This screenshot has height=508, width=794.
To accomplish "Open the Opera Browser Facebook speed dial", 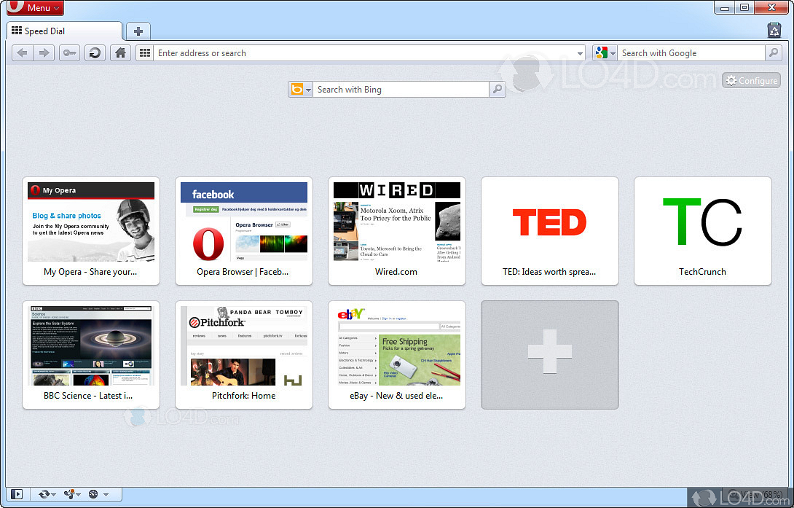I will (x=244, y=231).
